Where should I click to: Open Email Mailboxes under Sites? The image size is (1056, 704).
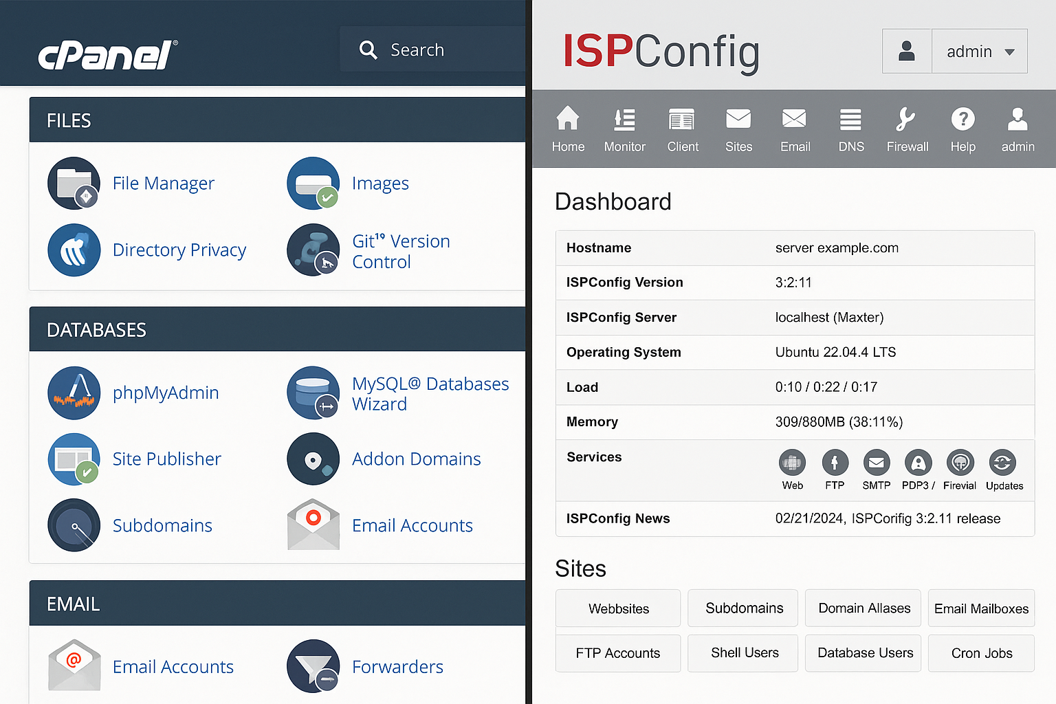[x=981, y=608]
